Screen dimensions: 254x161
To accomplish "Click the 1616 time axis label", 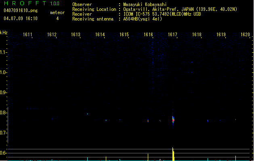I will coord(148,35).
